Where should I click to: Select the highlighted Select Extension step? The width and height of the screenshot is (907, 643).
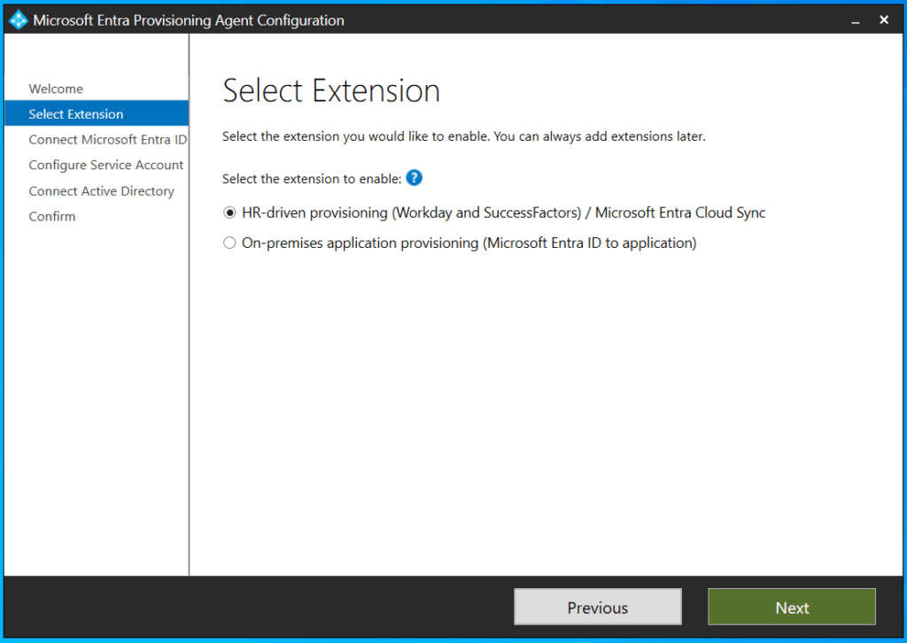tap(76, 114)
